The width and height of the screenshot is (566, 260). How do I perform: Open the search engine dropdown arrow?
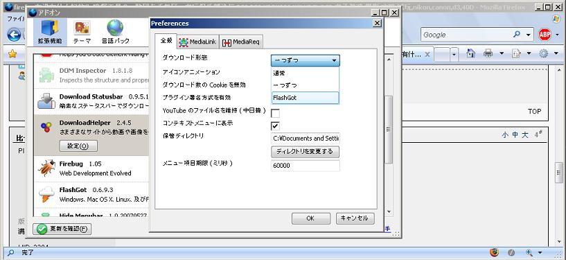click(528, 35)
